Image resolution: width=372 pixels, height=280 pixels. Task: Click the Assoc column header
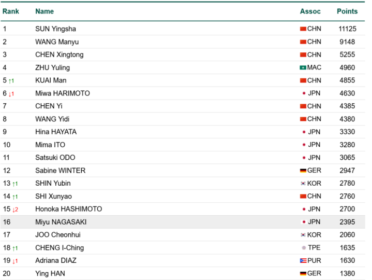pos(310,11)
